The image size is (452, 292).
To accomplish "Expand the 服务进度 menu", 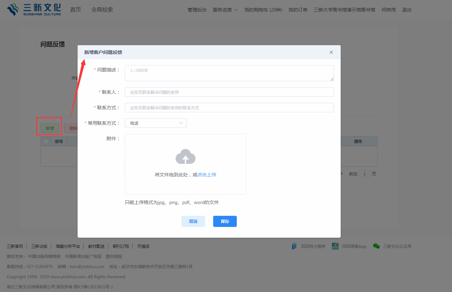I will point(225,10).
